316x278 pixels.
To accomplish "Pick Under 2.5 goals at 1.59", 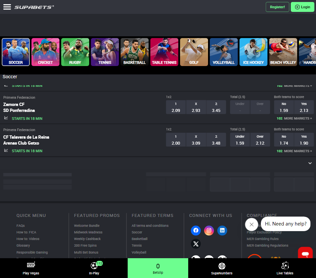I will (240, 140).
